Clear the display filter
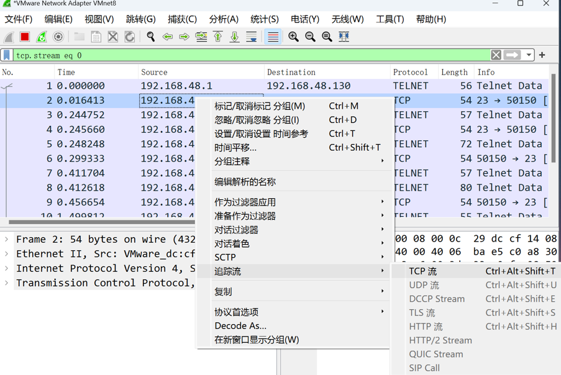This screenshot has height=375, width=561. coord(496,55)
